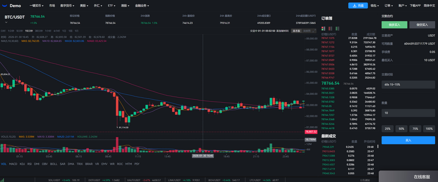Image resolution: width=438 pixels, height=182 pixels.
Task: Click the 数量 amount input field
Action: point(408,113)
